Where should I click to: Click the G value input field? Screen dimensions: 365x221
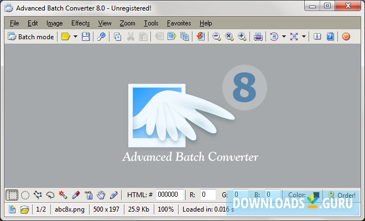[x=241, y=194]
